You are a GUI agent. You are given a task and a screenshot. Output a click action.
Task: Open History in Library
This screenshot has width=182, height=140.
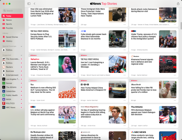(x=12, y=41)
